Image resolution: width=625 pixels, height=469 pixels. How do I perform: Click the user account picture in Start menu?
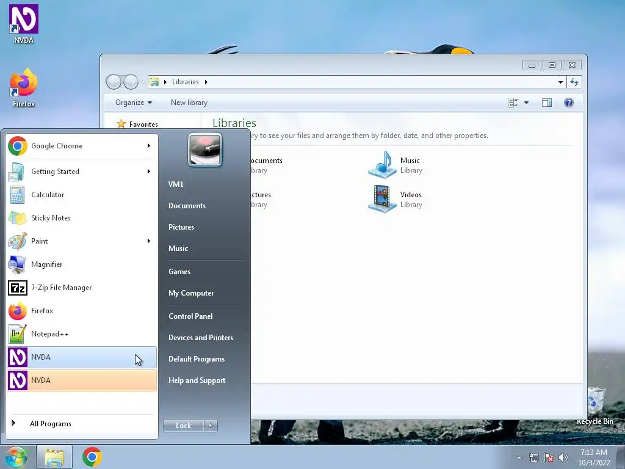pyautogui.click(x=205, y=150)
